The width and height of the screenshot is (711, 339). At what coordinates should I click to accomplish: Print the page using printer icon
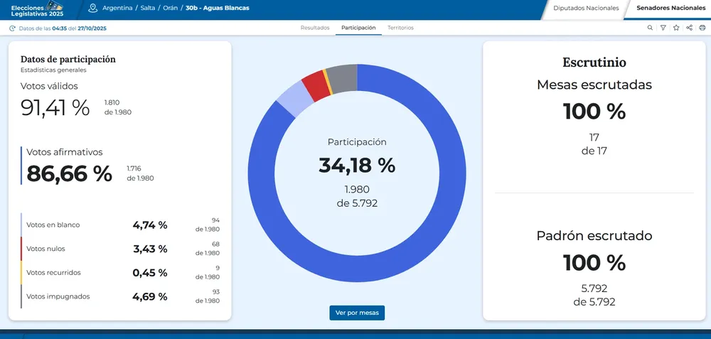[702, 28]
